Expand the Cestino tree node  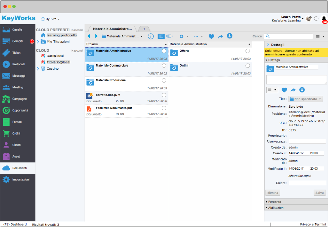pos(38,69)
